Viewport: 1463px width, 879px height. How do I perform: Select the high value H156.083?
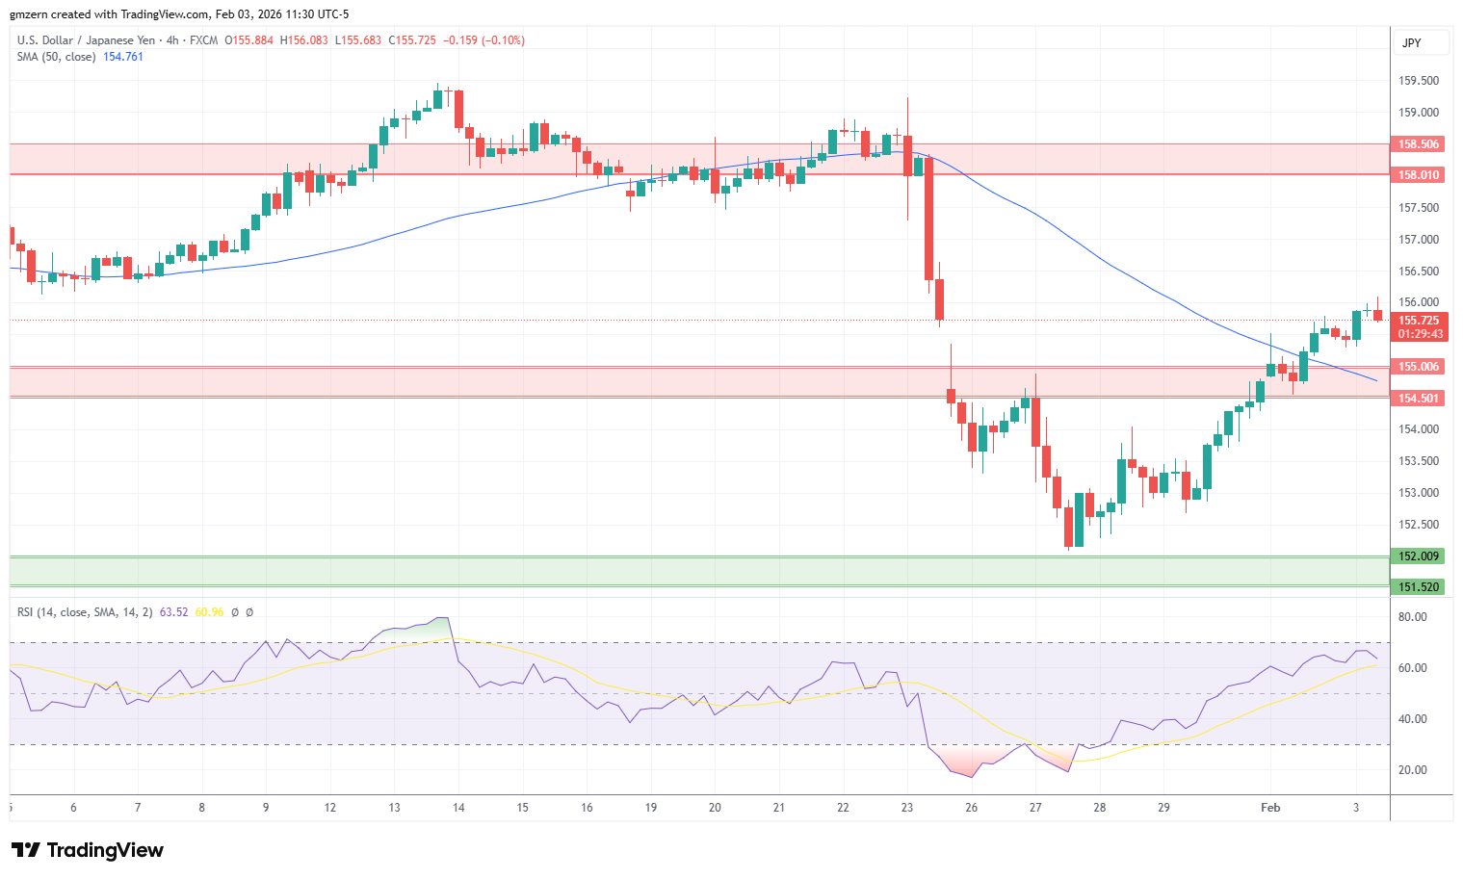click(x=303, y=40)
